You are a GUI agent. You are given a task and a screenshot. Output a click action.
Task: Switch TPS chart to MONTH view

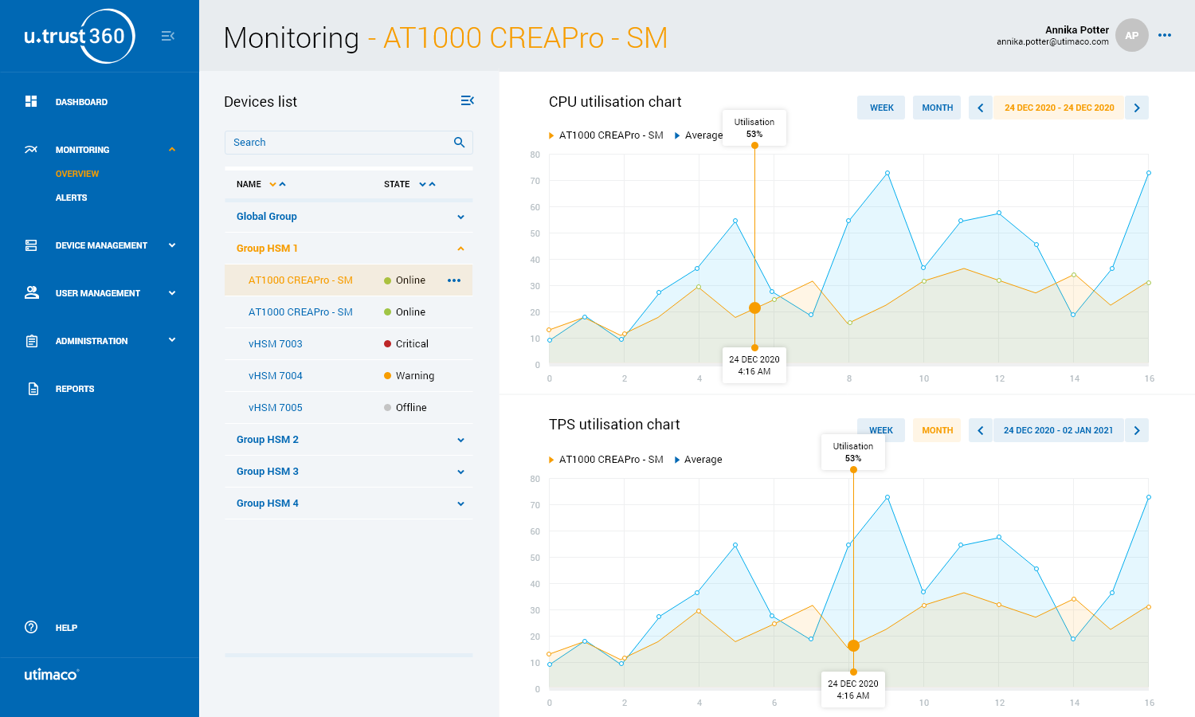[937, 430]
